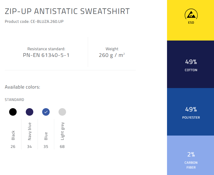
Task: Click color code 34
Action: click(29, 147)
